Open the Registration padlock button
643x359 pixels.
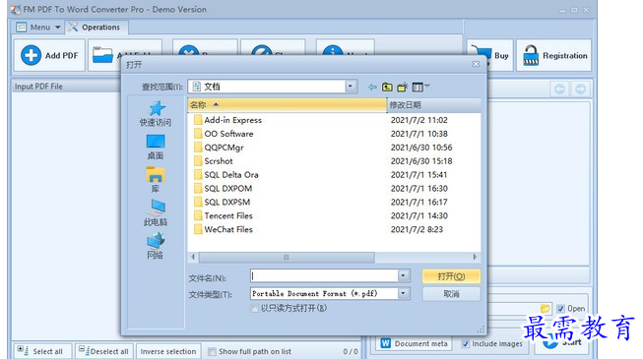554,55
